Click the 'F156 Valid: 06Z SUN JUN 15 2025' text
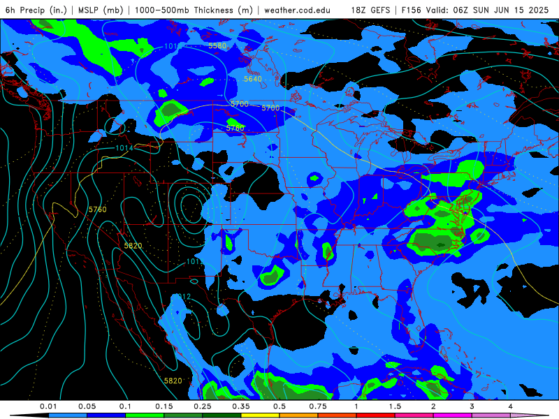Image resolution: width=559 pixels, height=419 pixels. [x=475, y=10]
